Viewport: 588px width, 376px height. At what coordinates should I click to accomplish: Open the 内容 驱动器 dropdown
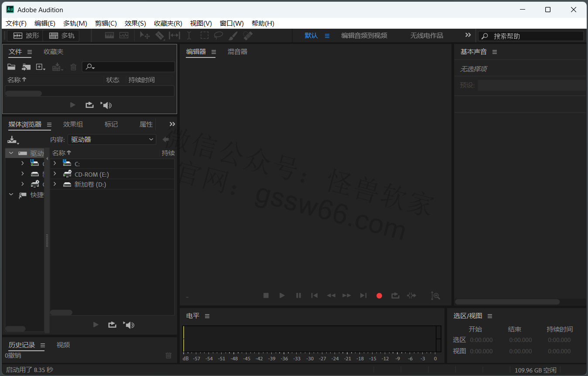pyautogui.click(x=112, y=139)
